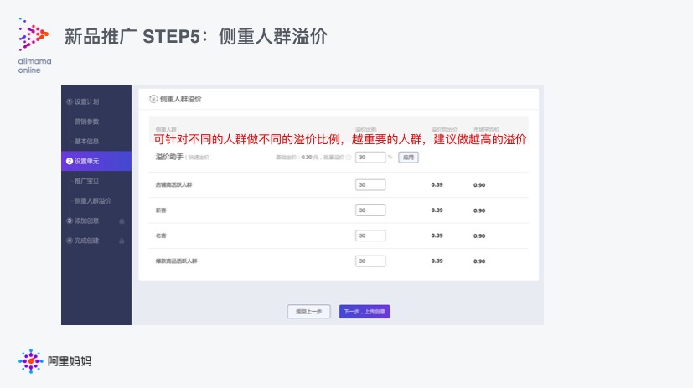Click the 溢价助手 label
Image resolution: width=693 pixels, height=388 pixels.
click(x=169, y=157)
